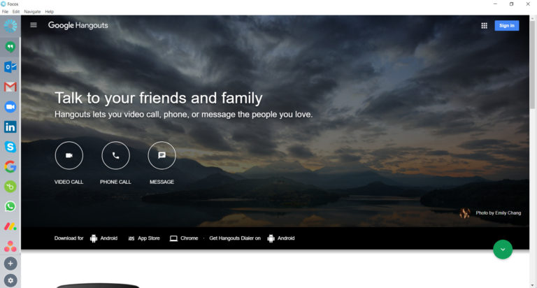The width and height of the screenshot is (537, 288).
Task: Click the page vertical scrollbar
Action: pyautogui.click(x=533, y=65)
